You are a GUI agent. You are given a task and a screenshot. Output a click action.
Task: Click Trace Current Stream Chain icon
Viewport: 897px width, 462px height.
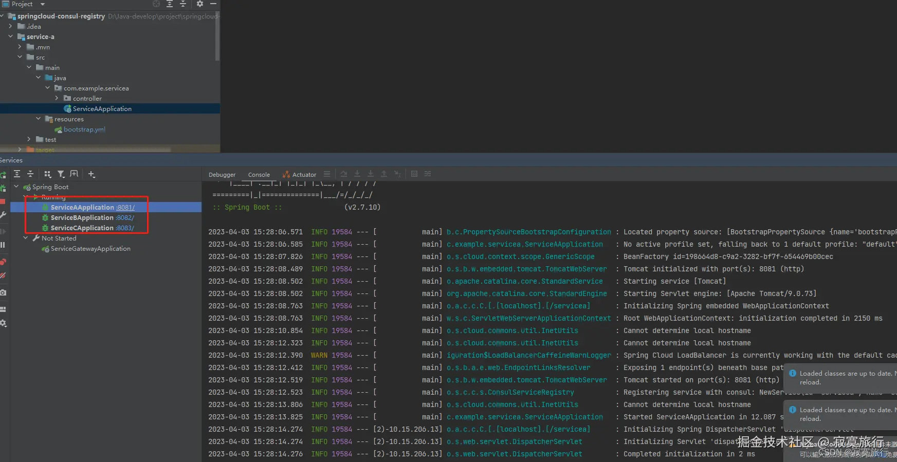428,174
